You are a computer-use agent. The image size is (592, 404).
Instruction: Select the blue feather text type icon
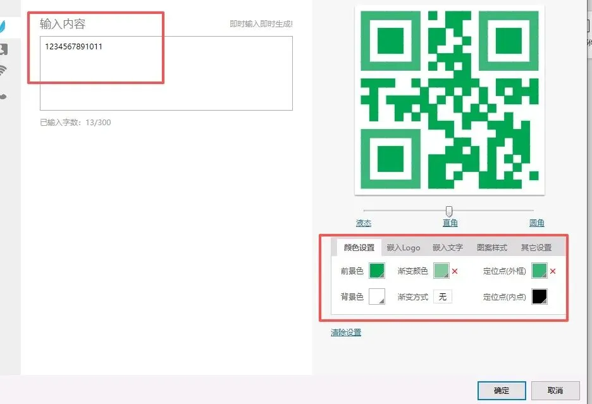click(x=3, y=27)
